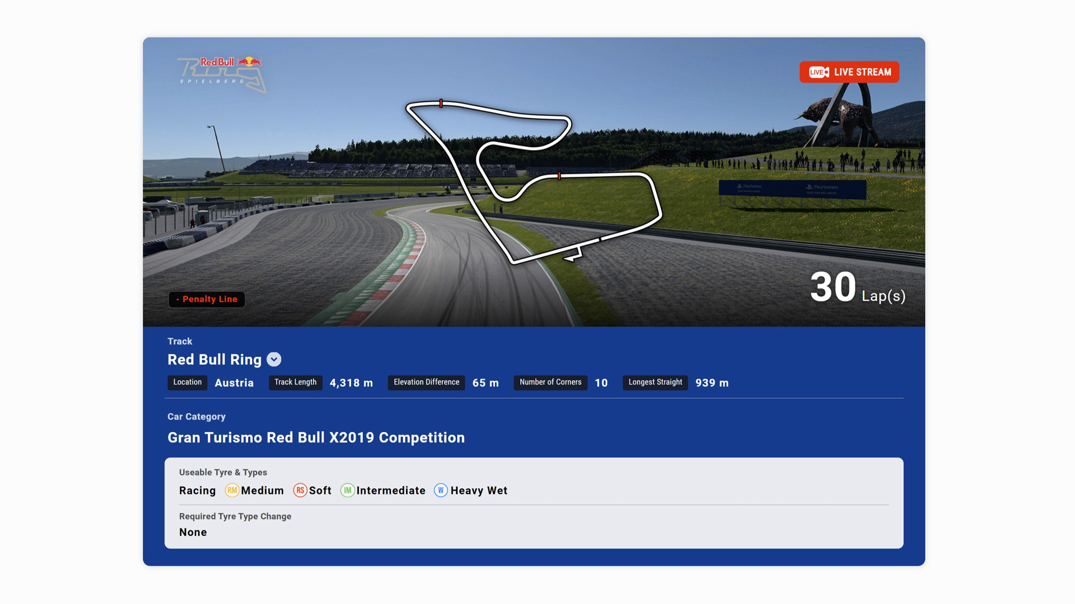Click the Racing Medium RM tyre icon
Screen dimensions: 1075x604
click(x=232, y=490)
